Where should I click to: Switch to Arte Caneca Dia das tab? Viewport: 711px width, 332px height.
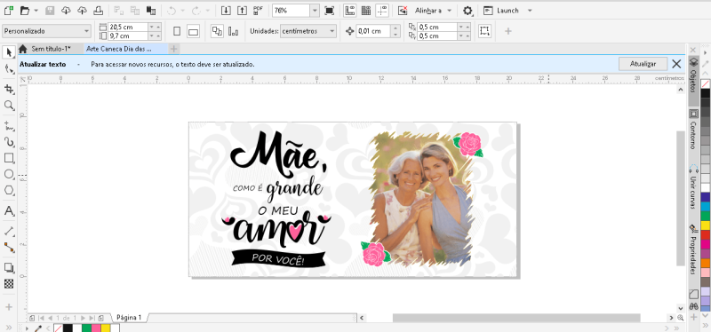(x=119, y=49)
